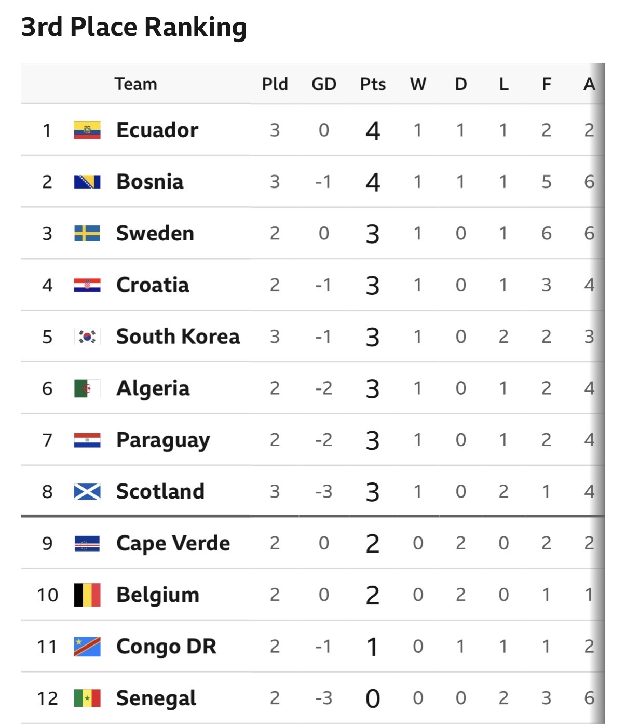Image resolution: width=626 pixels, height=726 pixels.
Task: Click the Belgium flag icon
Action: (x=87, y=595)
